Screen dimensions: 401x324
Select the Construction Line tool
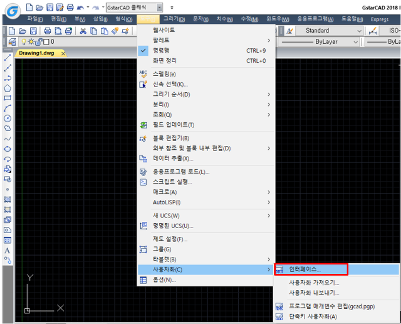click(8, 68)
